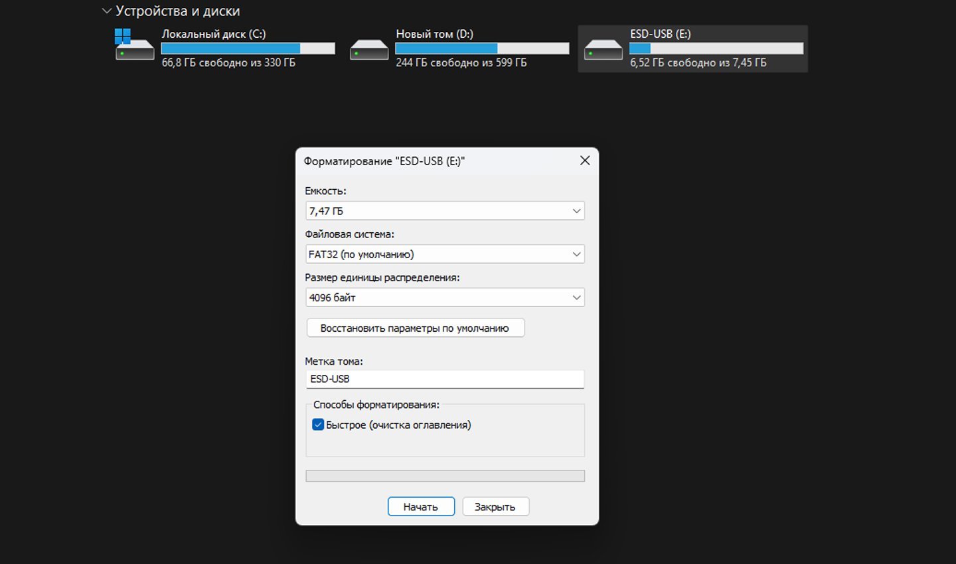This screenshot has height=564, width=956.
Task: Open the Емкость dropdown
Action: [x=445, y=211]
